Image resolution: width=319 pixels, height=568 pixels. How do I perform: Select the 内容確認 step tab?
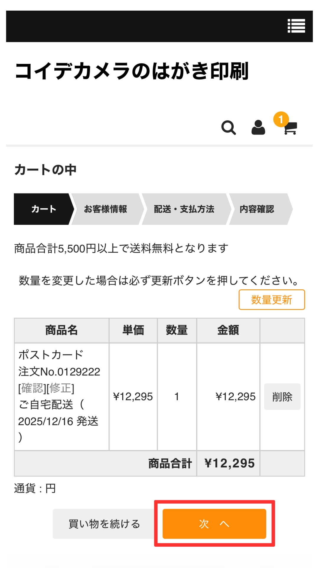[x=257, y=209]
